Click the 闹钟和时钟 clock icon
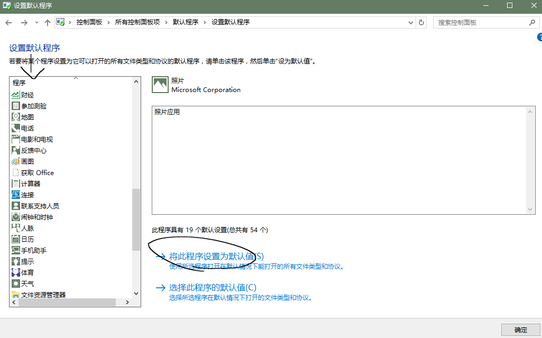The image size is (542, 338). pos(15,217)
